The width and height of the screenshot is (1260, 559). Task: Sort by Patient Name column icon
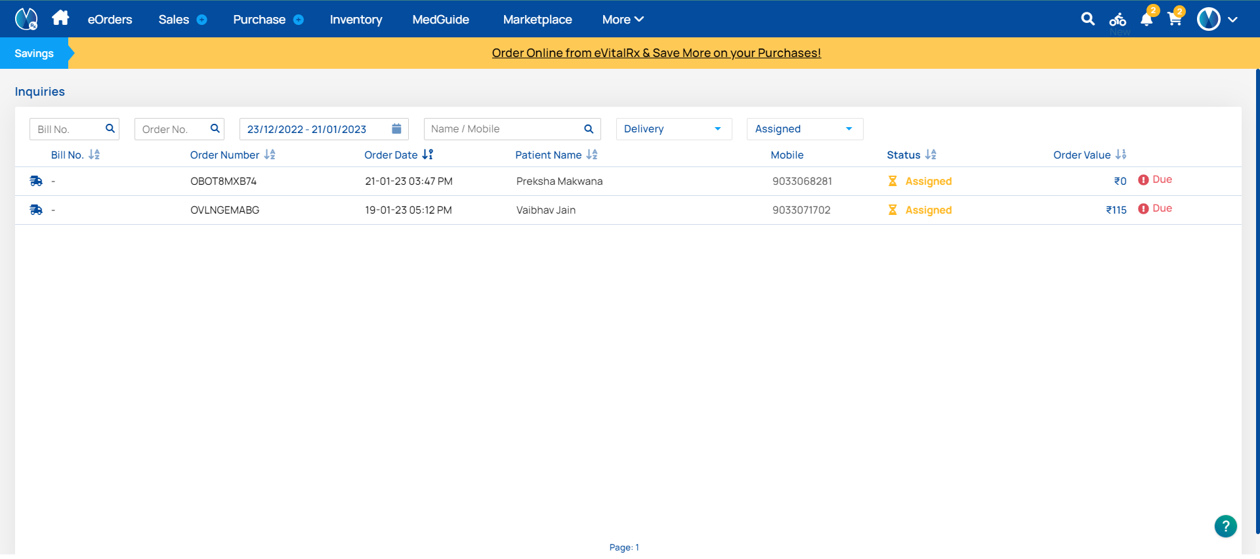point(592,155)
